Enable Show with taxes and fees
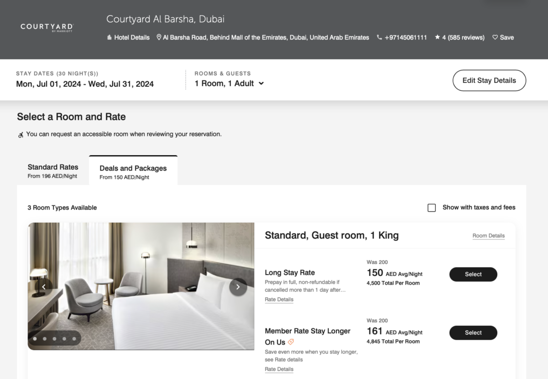The width and height of the screenshot is (548, 379). pos(431,208)
